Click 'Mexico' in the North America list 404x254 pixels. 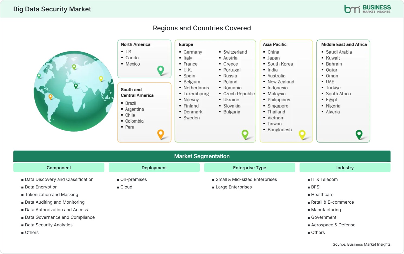click(133, 64)
